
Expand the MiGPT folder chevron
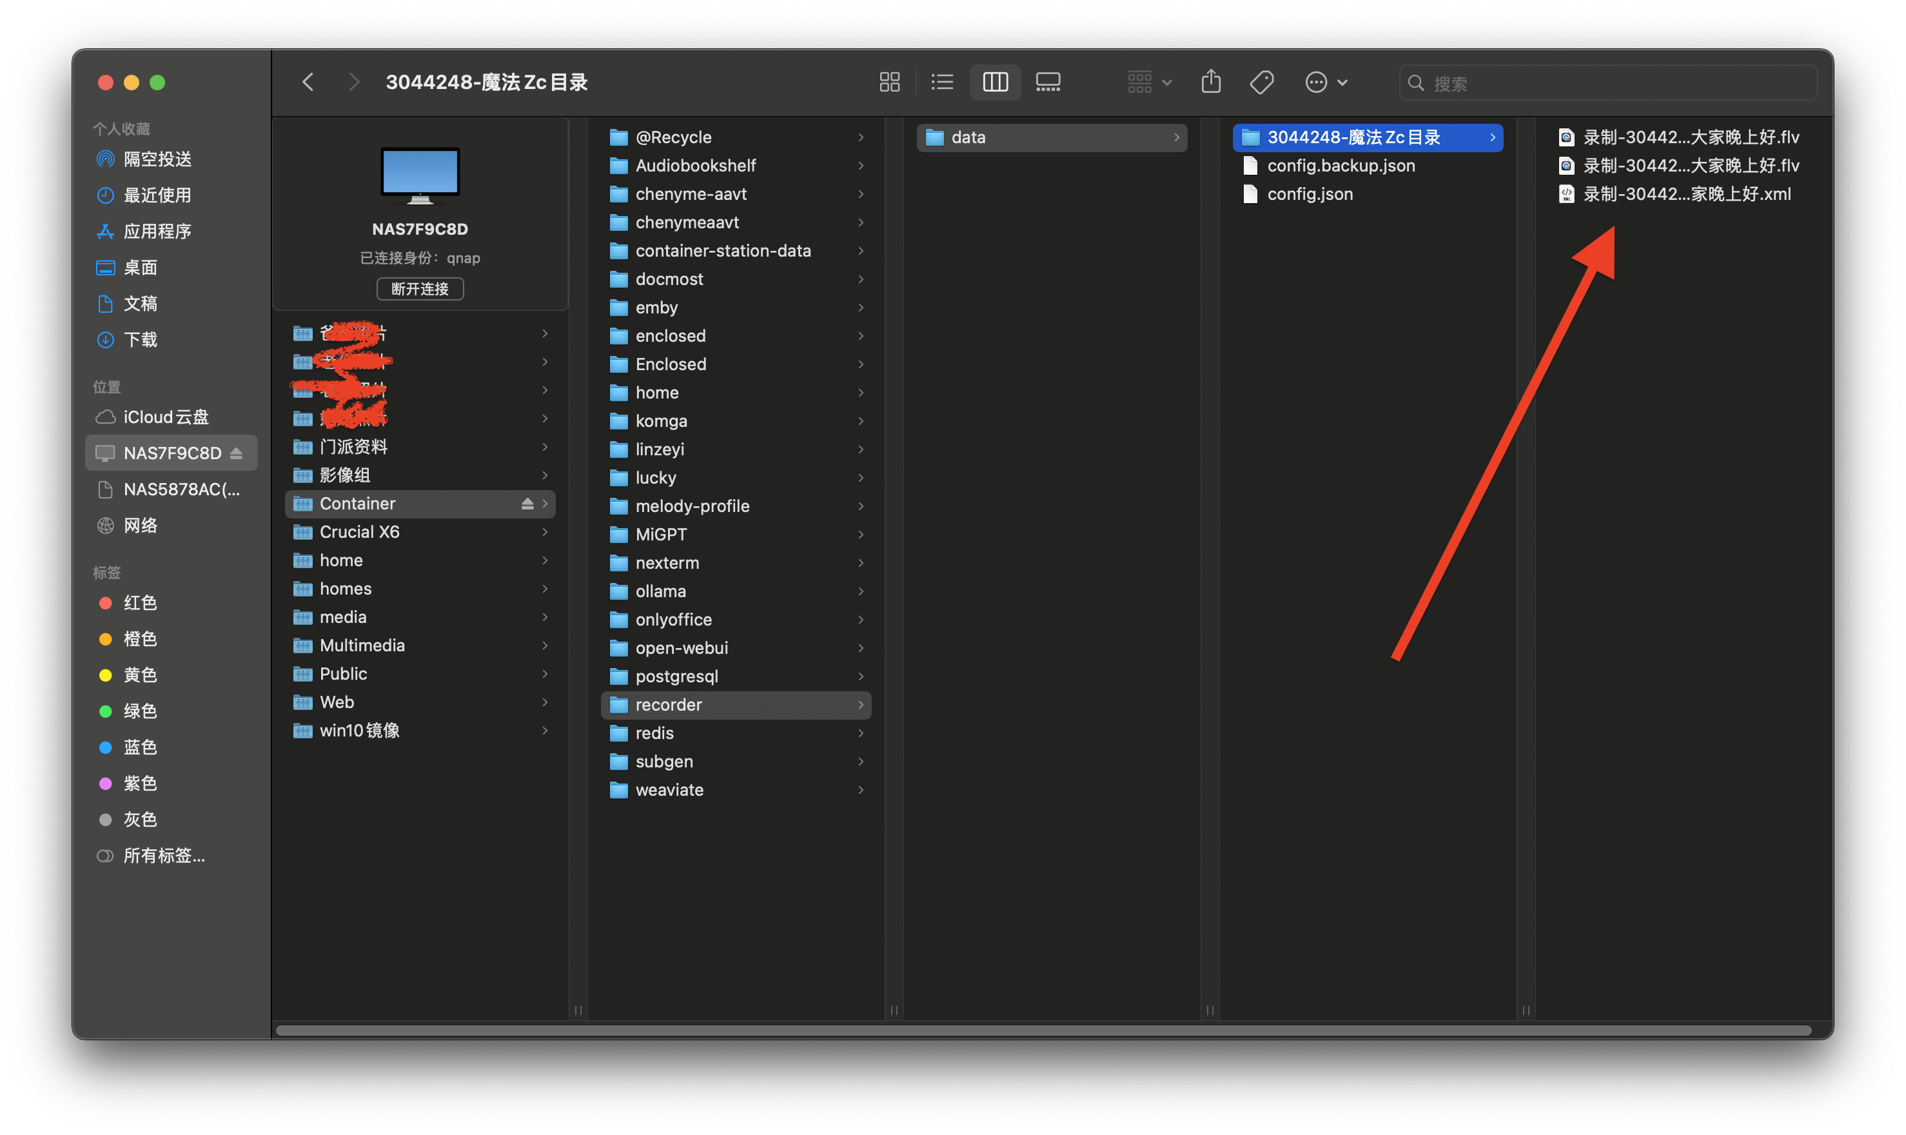pos(861,535)
